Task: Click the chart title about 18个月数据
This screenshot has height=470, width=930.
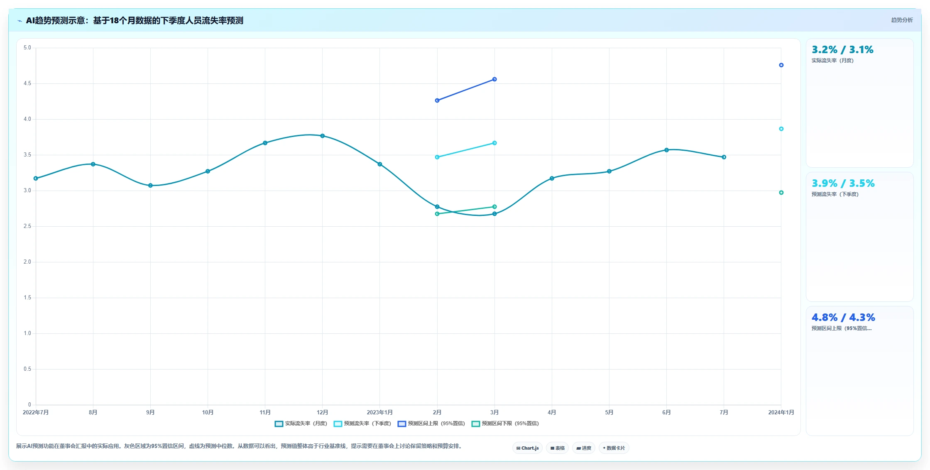Action: click(x=135, y=20)
